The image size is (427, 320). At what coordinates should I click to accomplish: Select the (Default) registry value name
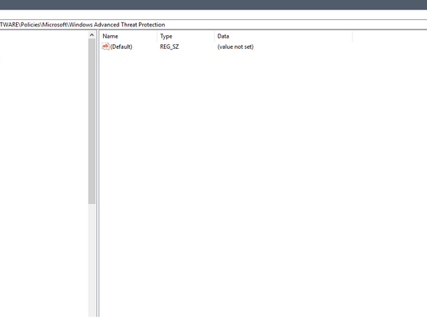[122, 46]
